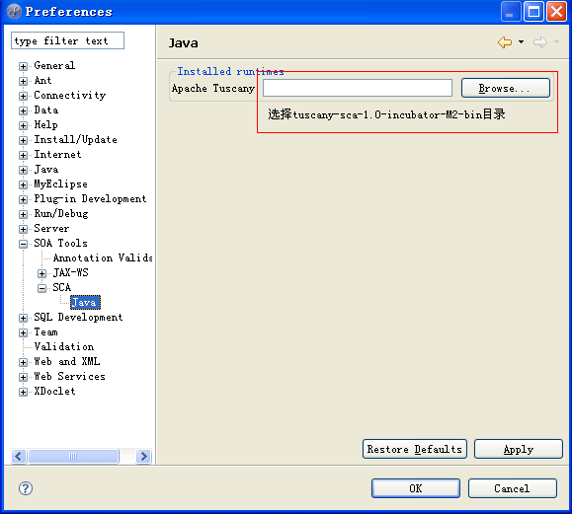Select Data preference category

pos(46,110)
